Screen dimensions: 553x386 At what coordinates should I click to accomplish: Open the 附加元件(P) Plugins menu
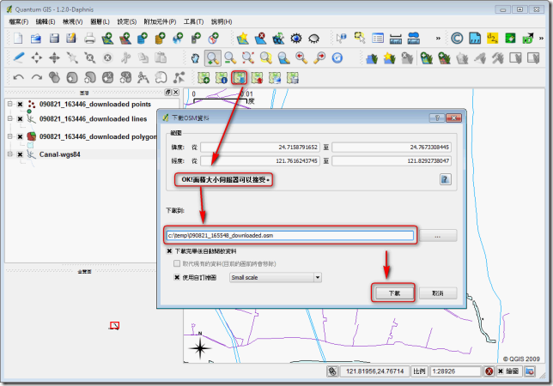tap(160, 21)
